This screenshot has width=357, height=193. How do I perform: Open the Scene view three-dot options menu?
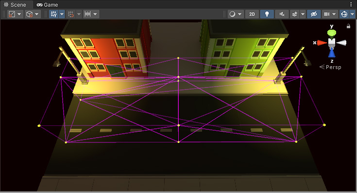pos(351,4)
